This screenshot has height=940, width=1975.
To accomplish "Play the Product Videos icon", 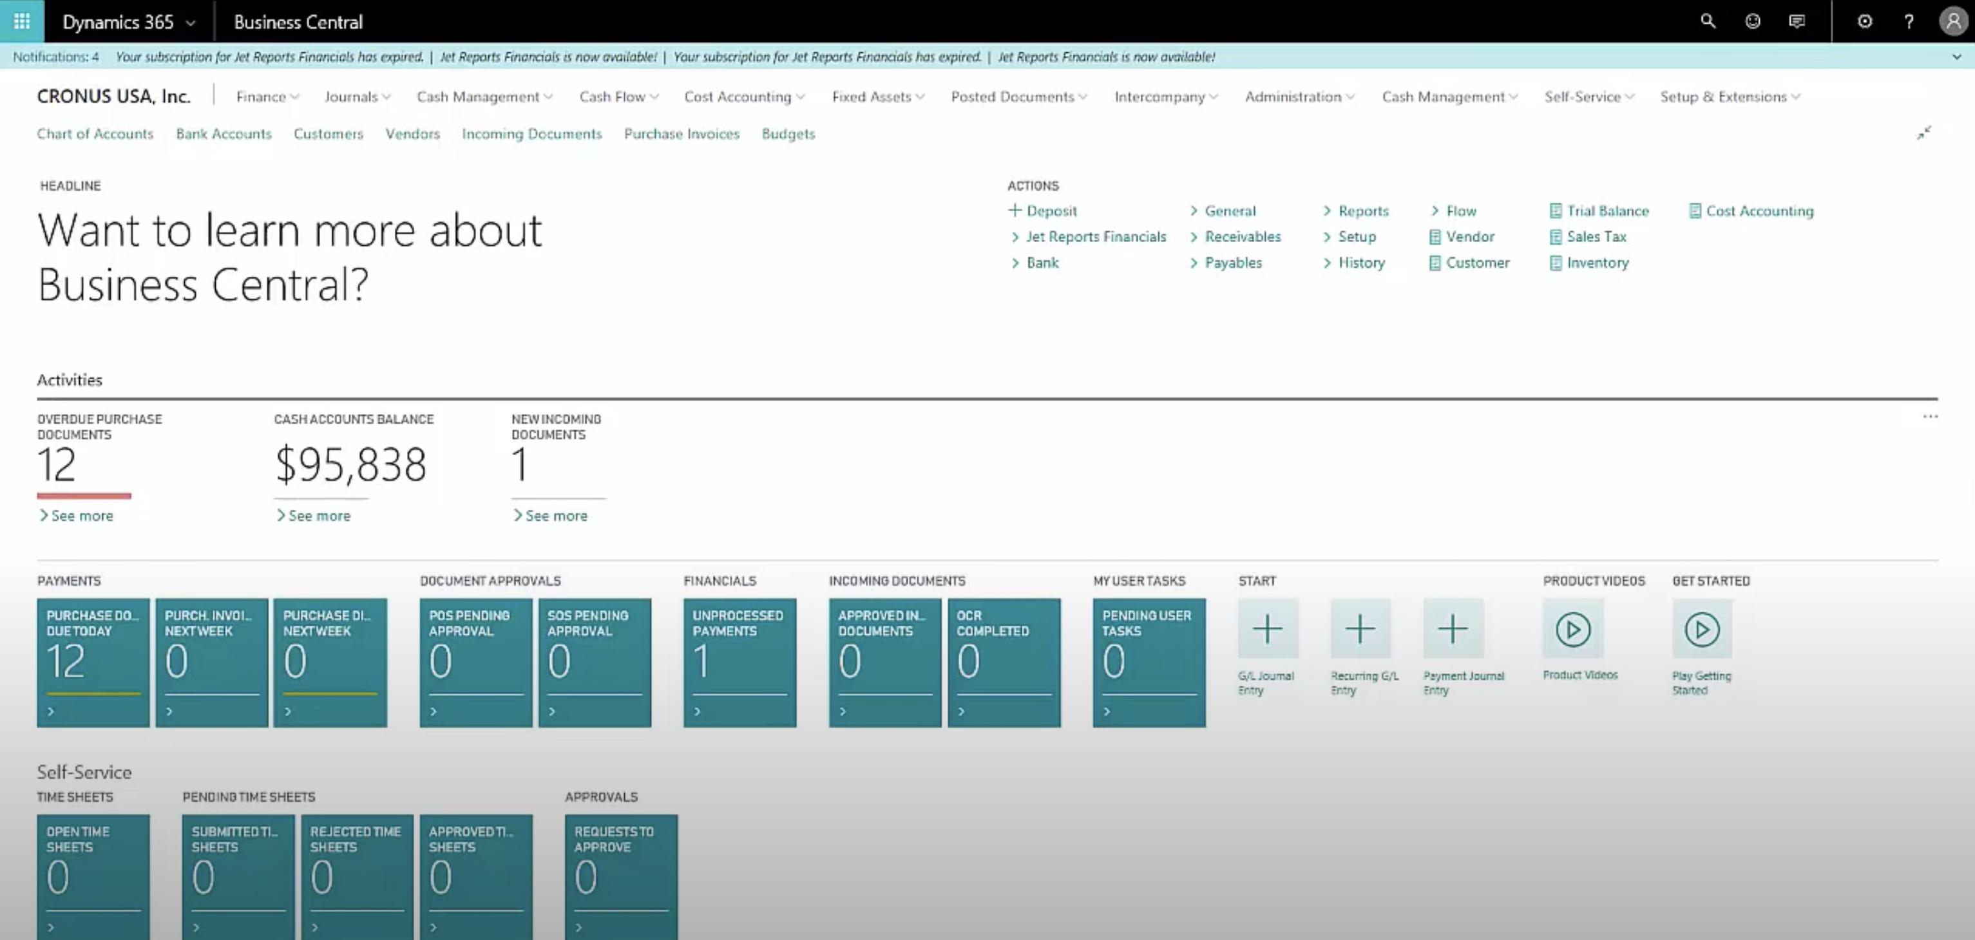I will 1572,629.
